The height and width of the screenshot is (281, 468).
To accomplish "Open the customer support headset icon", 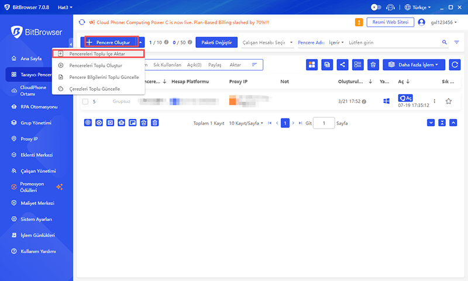I will 391,8.
